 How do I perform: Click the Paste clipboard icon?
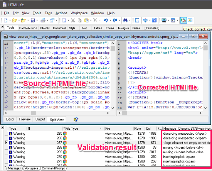(86, 20)
